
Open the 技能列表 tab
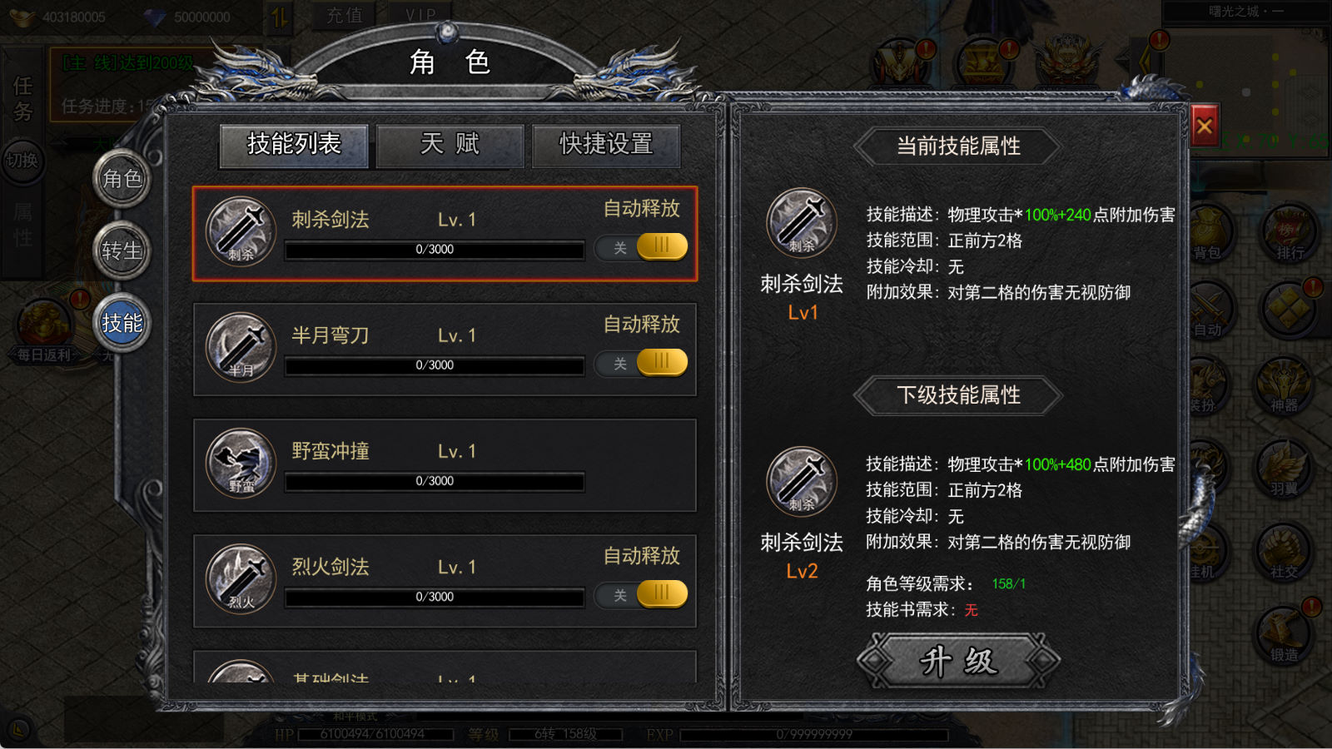tap(294, 145)
